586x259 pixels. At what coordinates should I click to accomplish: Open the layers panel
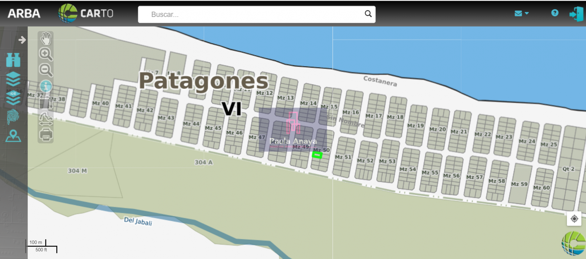click(13, 79)
